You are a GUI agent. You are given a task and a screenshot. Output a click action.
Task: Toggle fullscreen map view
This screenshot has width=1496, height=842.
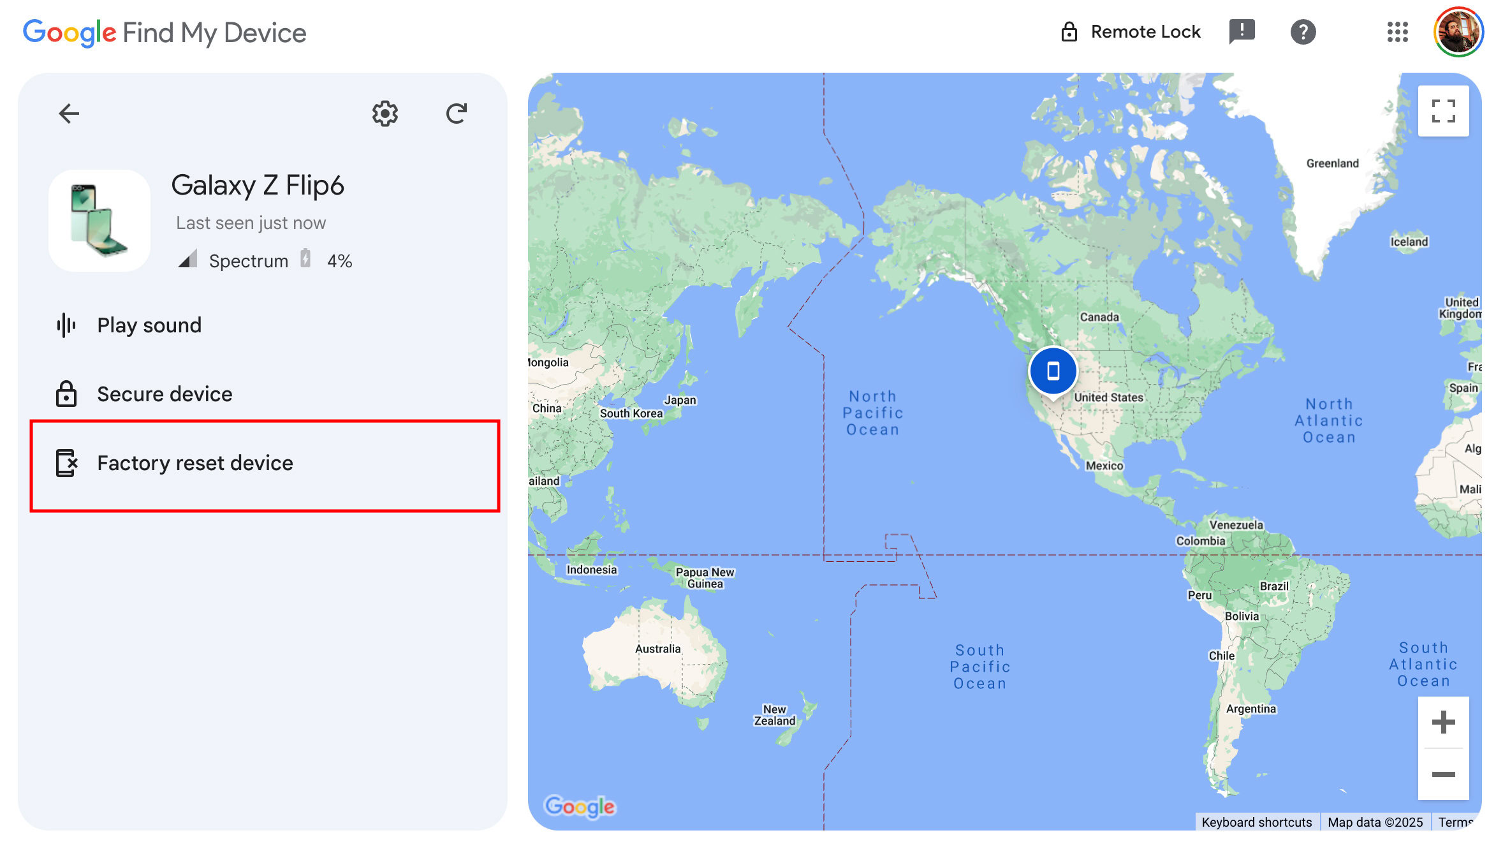click(x=1443, y=111)
